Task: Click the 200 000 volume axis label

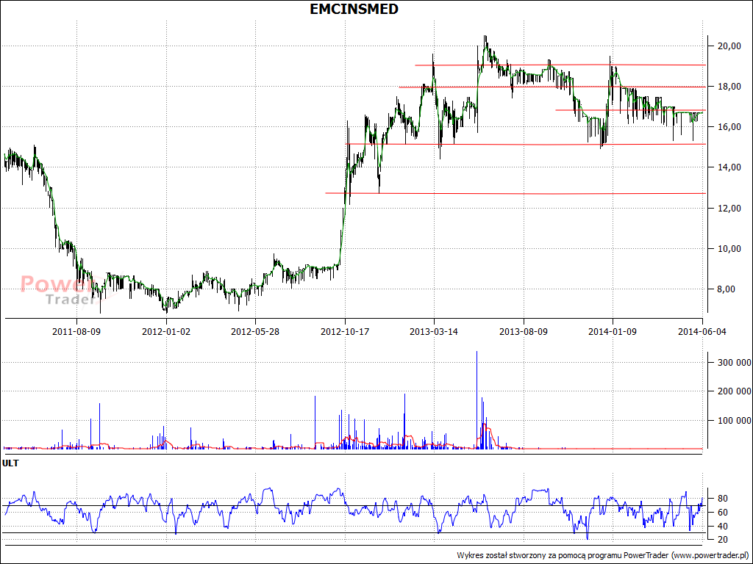Action: click(735, 391)
